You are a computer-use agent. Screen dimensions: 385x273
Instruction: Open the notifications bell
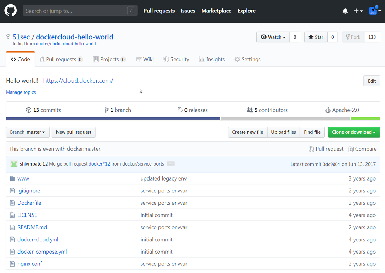click(x=345, y=11)
